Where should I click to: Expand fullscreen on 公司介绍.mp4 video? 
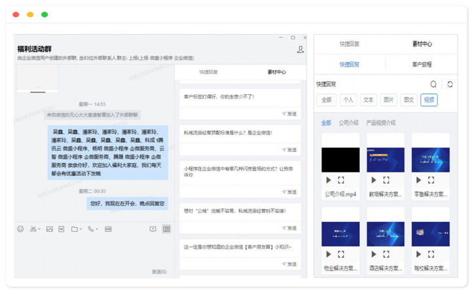coord(341,180)
